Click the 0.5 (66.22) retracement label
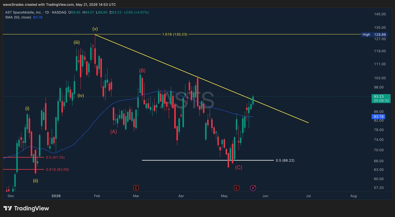This screenshot has height=217, width=395. point(285,160)
